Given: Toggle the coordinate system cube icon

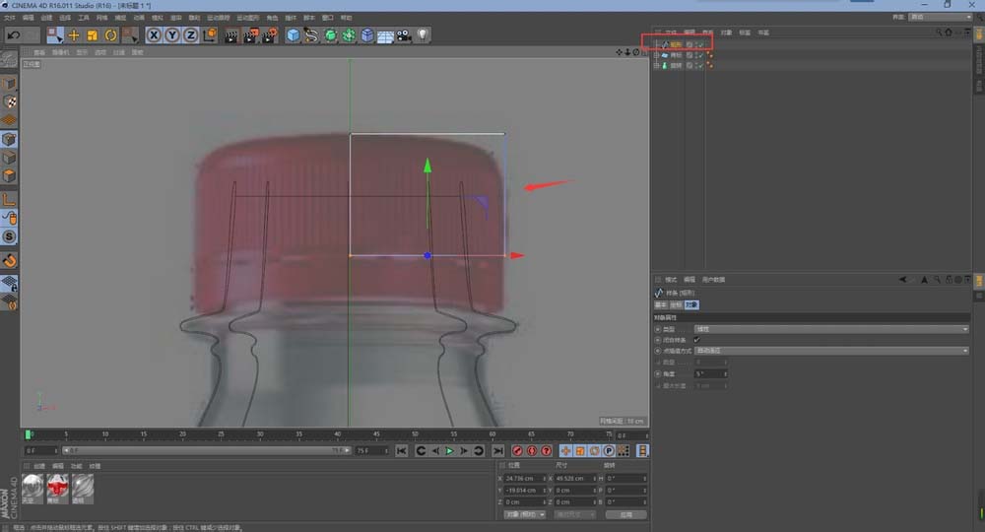Looking at the screenshot, I should 210,35.
